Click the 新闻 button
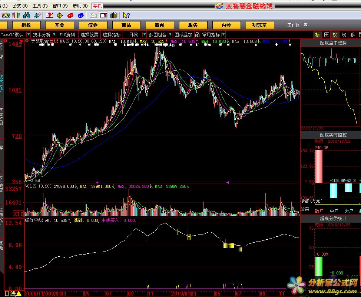Image resolution: width=361 pixels, height=297 pixels. (x=160, y=25)
